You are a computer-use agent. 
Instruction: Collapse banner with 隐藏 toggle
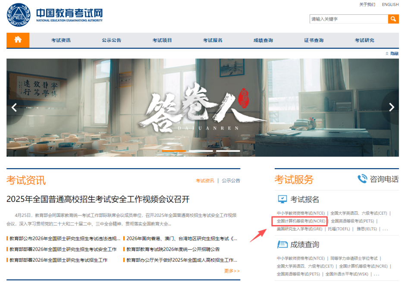pos(392,53)
